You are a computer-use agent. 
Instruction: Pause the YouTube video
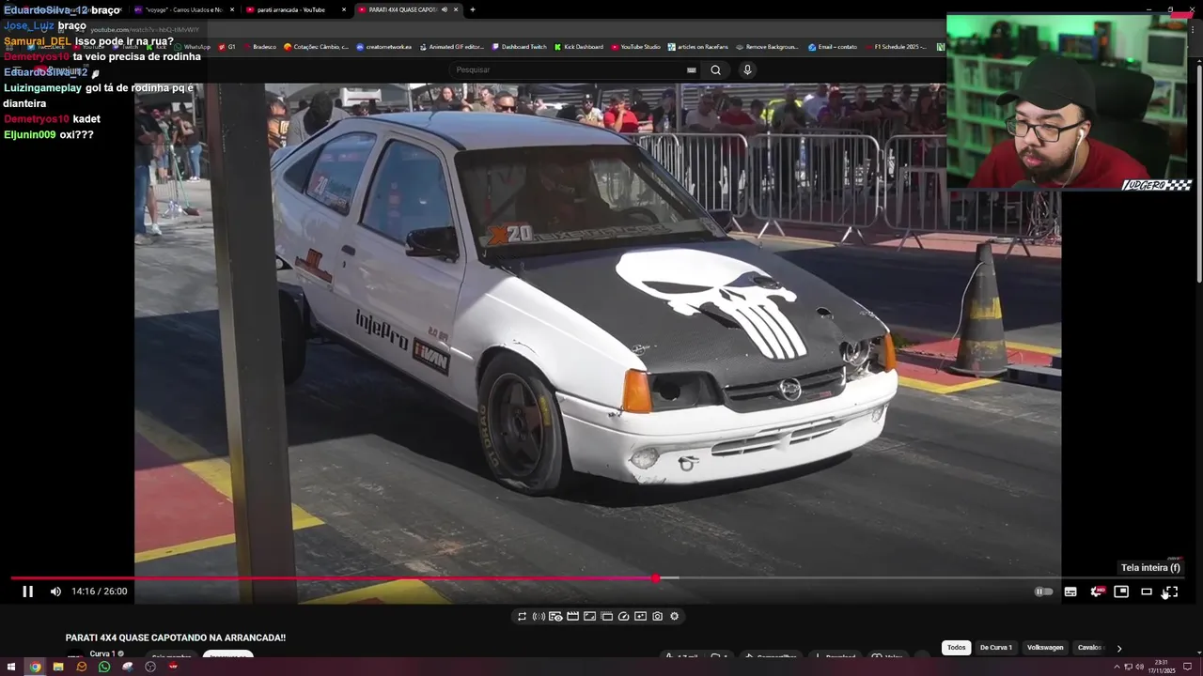click(28, 591)
